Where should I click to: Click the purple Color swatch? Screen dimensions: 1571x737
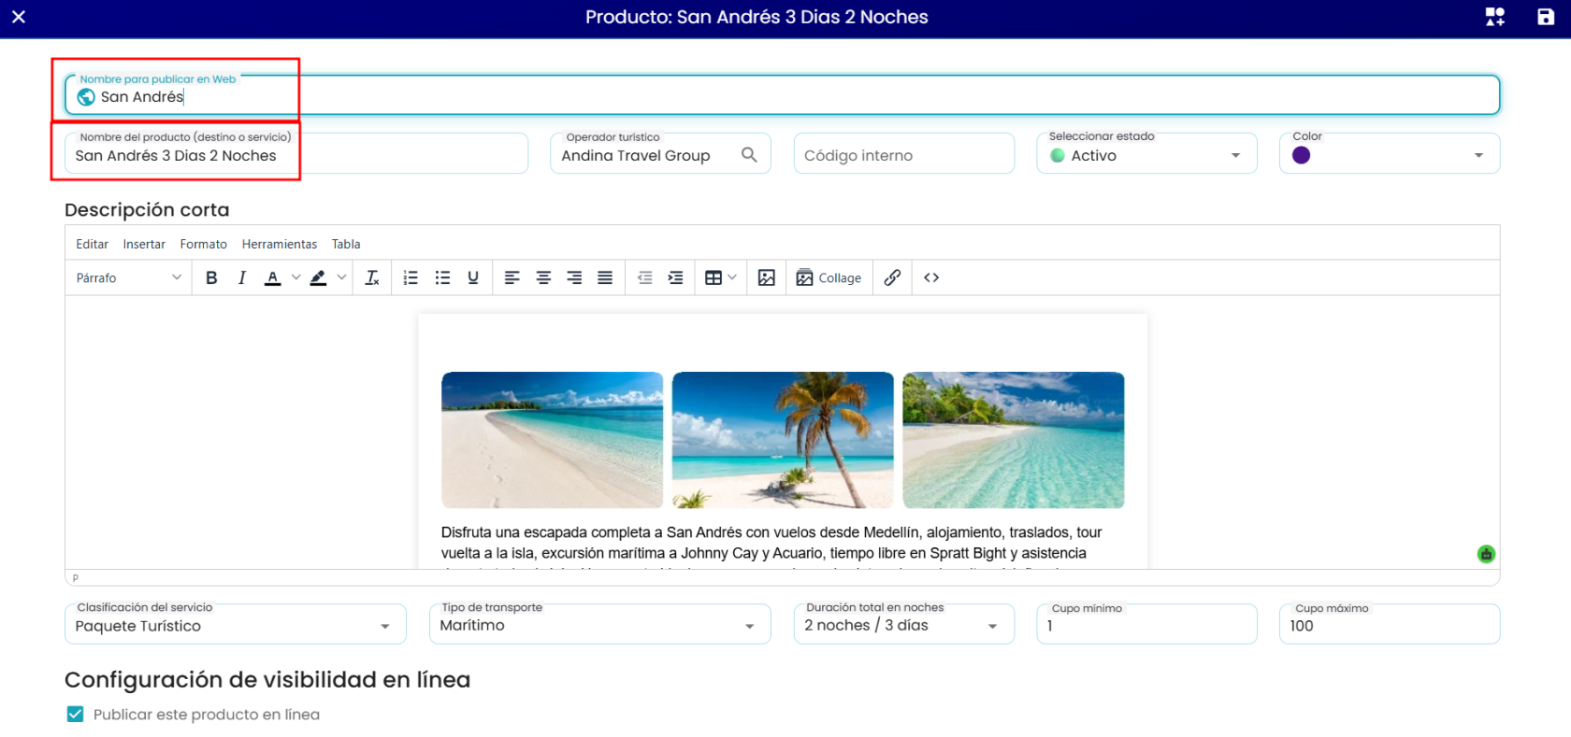tap(1301, 155)
